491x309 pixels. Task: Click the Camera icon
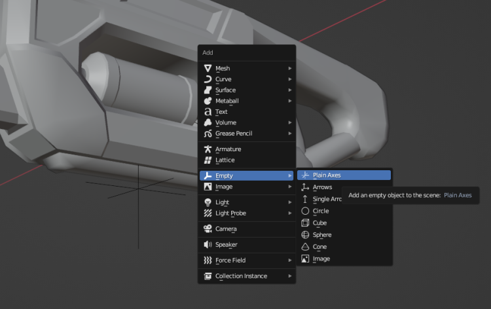(x=208, y=228)
